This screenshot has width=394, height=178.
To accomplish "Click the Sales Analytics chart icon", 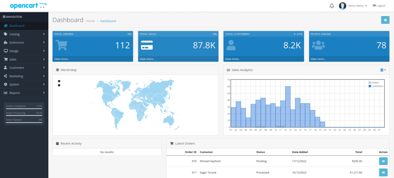I will (x=229, y=70).
